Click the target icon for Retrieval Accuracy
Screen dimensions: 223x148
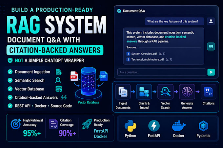click(16, 124)
